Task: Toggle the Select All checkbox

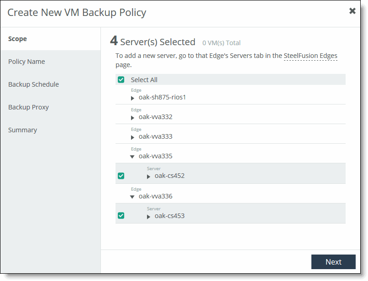Action: point(121,79)
